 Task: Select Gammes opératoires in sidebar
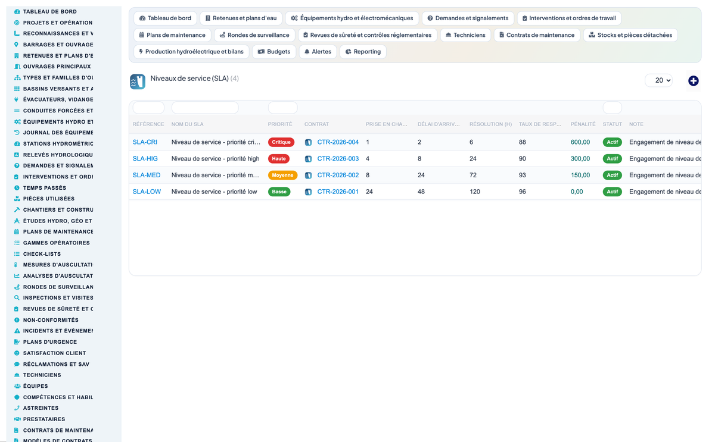tap(57, 243)
